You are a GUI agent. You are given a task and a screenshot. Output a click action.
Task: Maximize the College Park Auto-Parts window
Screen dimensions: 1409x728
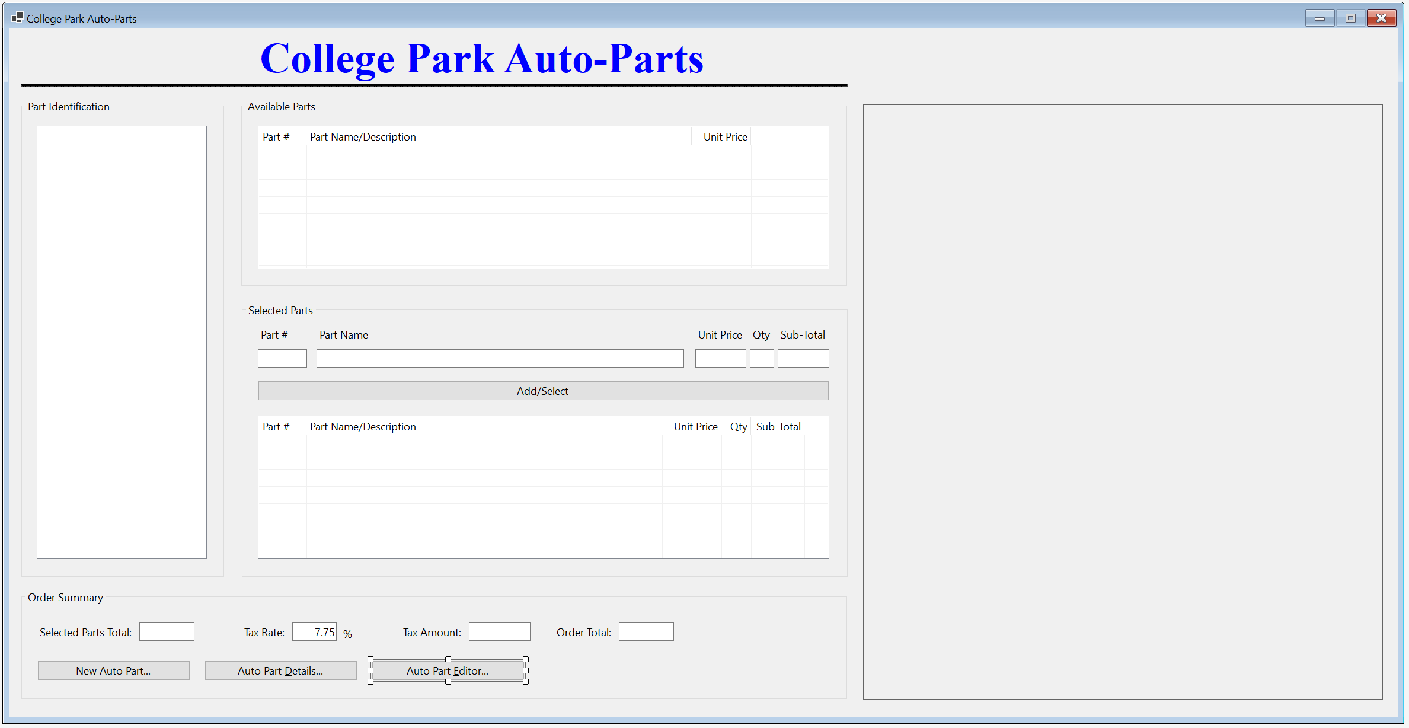point(1350,18)
